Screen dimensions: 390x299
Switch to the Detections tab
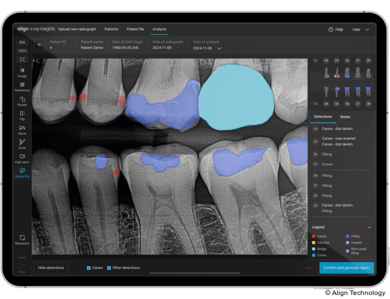pyautogui.click(x=323, y=116)
